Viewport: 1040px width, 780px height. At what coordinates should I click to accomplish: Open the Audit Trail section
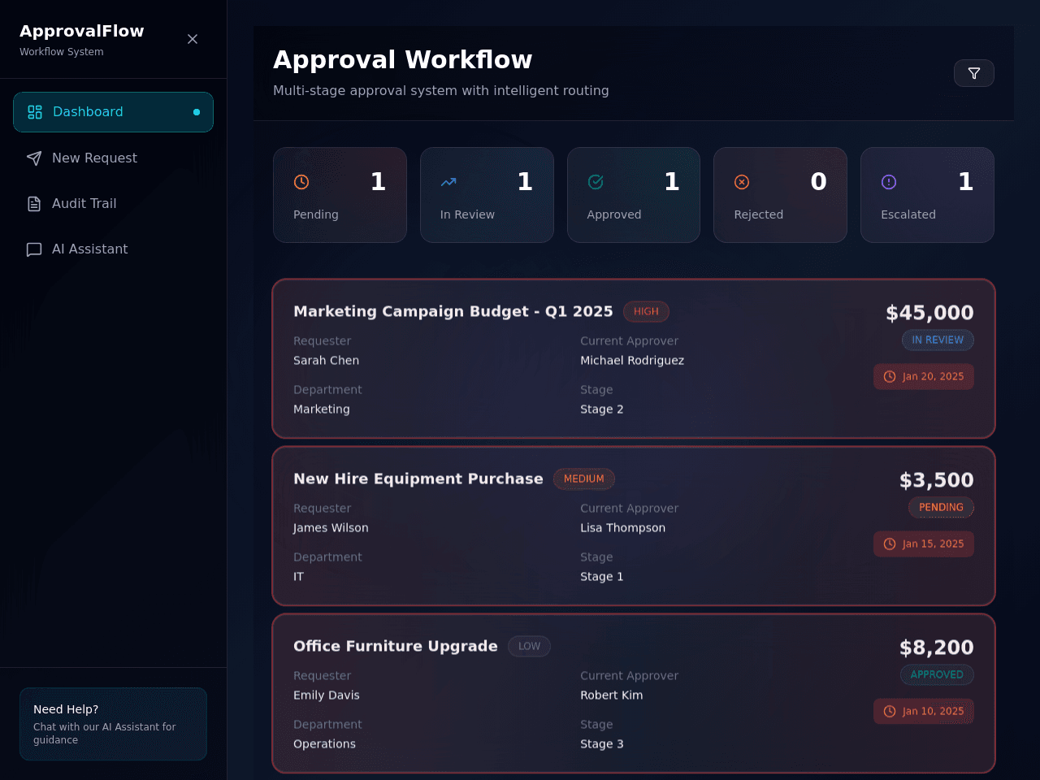[x=113, y=203]
